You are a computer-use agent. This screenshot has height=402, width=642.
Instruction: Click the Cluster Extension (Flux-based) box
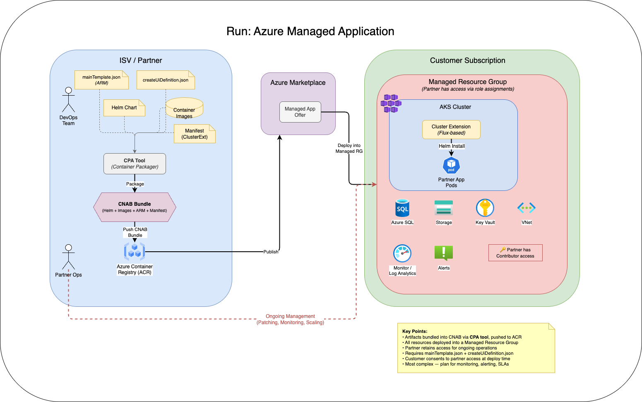451,130
